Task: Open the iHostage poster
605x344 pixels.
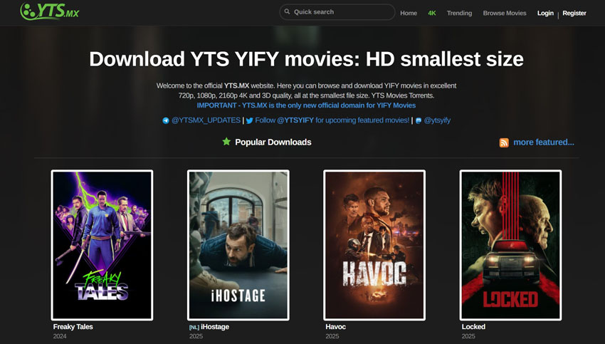Action: click(x=238, y=245)
